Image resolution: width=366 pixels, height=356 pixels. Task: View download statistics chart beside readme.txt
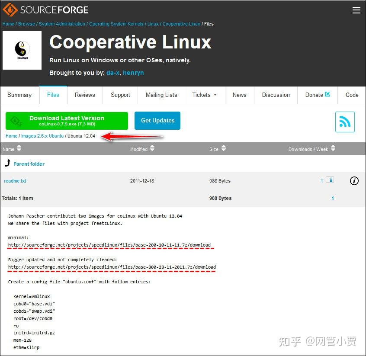point(331,180)
